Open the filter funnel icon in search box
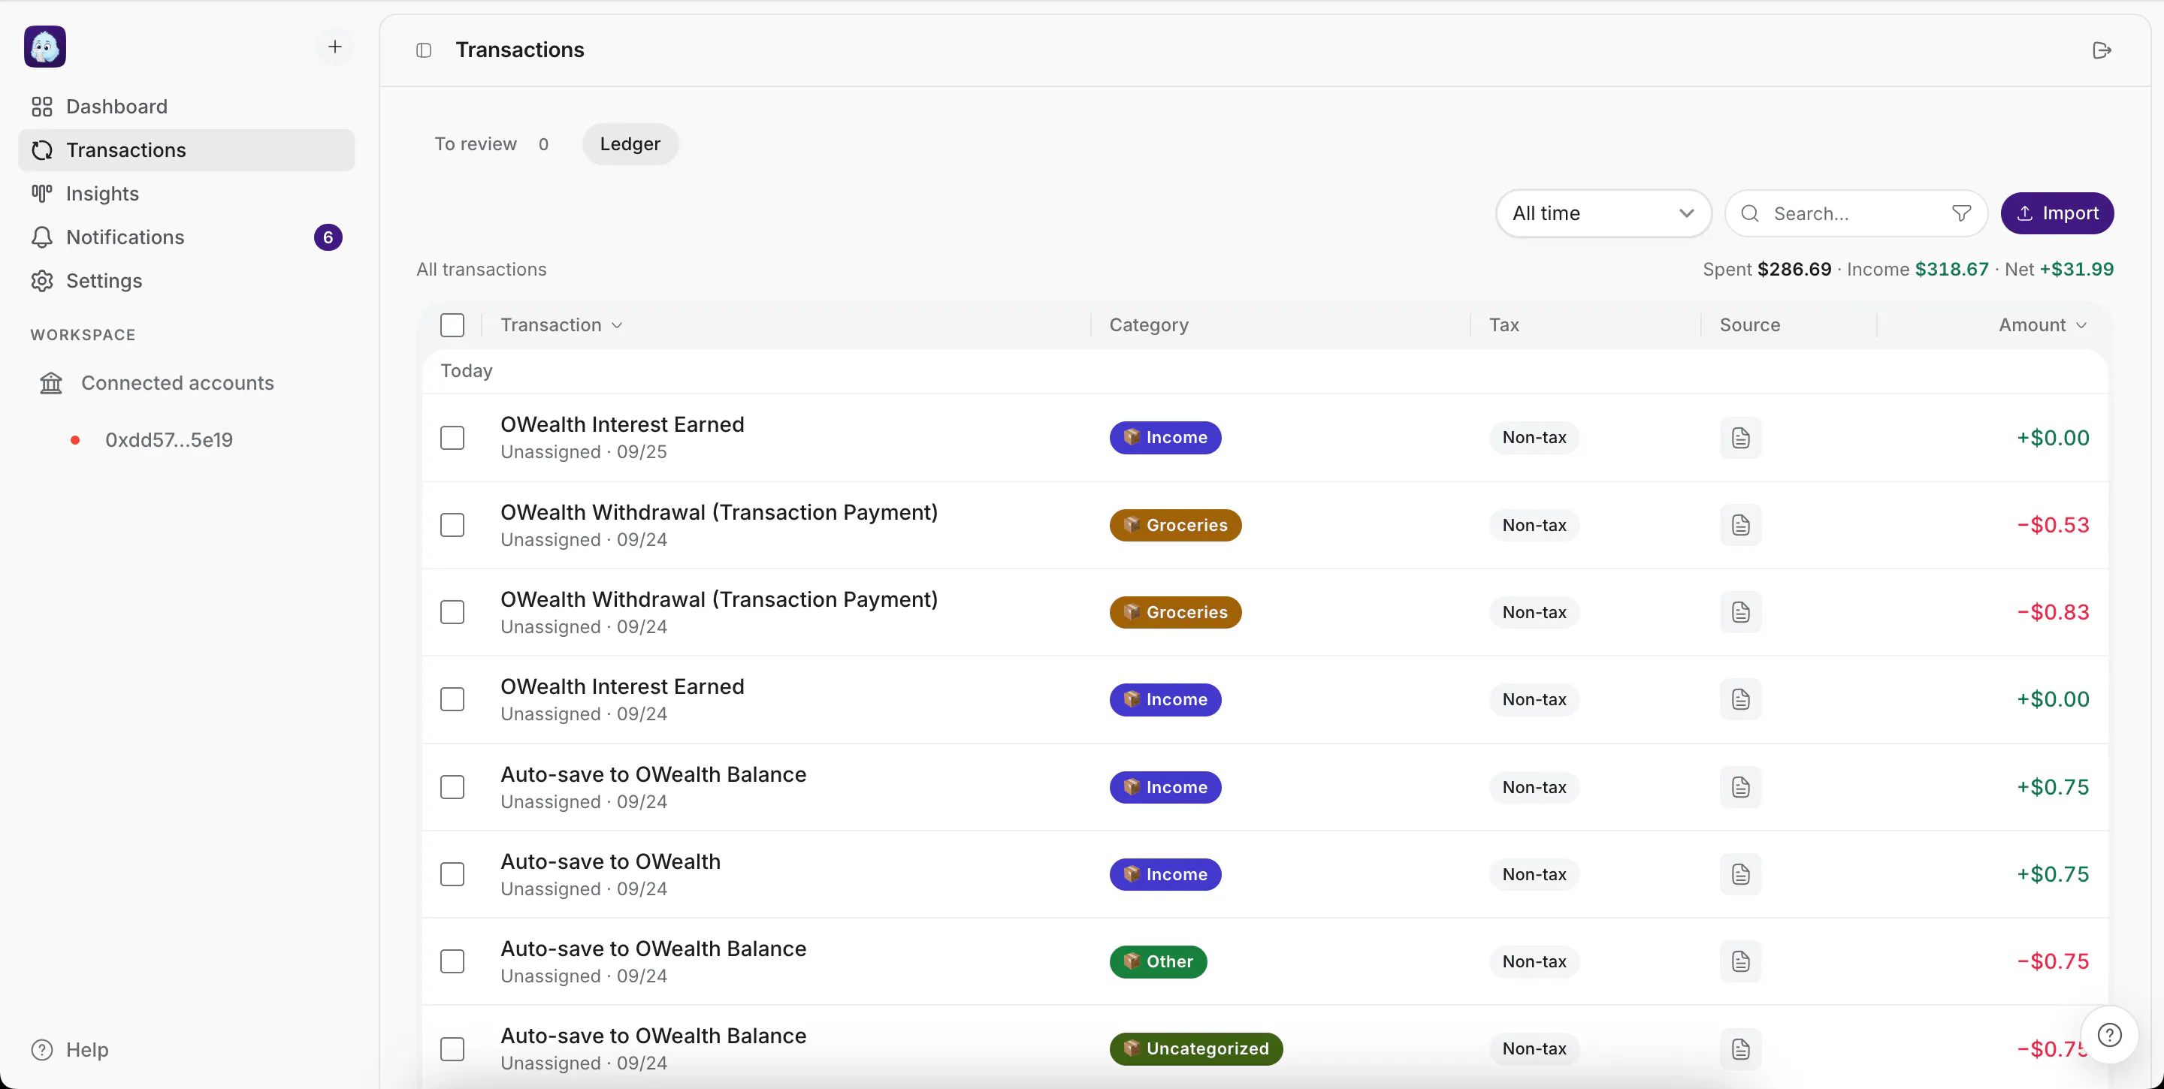This screenshot has height=1089, width=2164. [x=1962, y=213]
